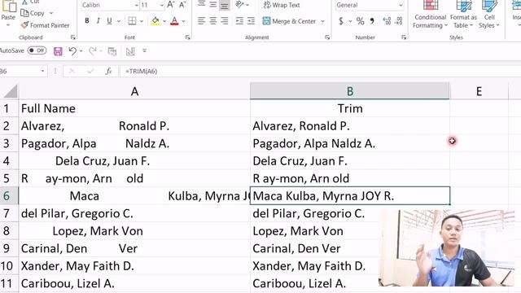Apply accounting dollar format
This screenshot has width=521, height=293.
coord(341,21)
